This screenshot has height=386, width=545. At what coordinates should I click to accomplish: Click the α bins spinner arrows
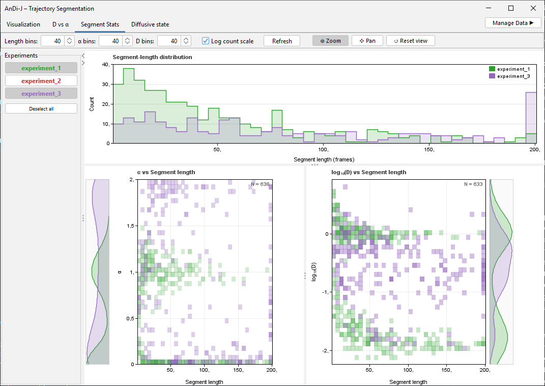coord(128,41)
